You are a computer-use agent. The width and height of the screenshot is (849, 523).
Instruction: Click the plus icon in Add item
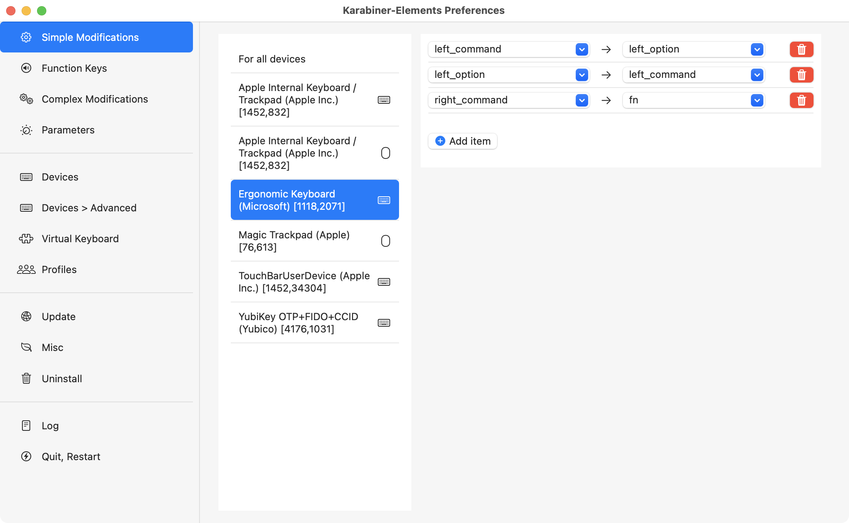[440, 141]
